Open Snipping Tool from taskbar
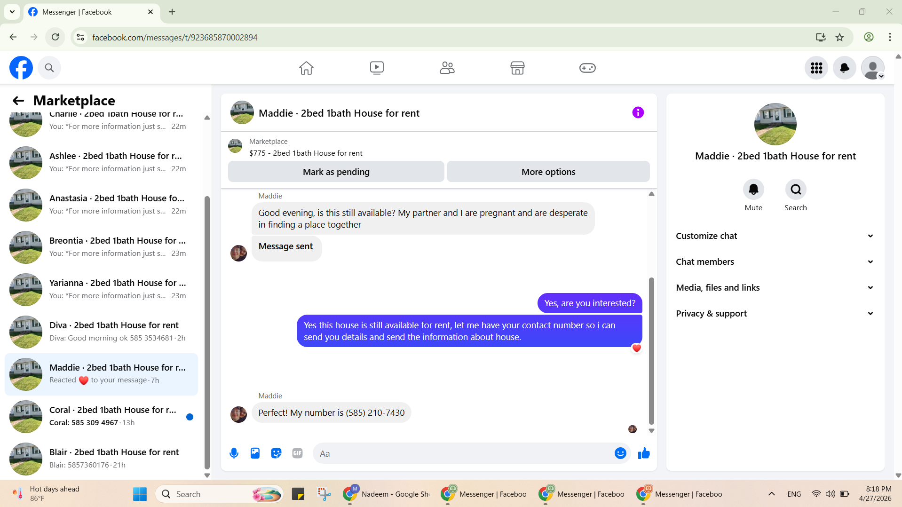902x507 pixels. click(324, 494)
